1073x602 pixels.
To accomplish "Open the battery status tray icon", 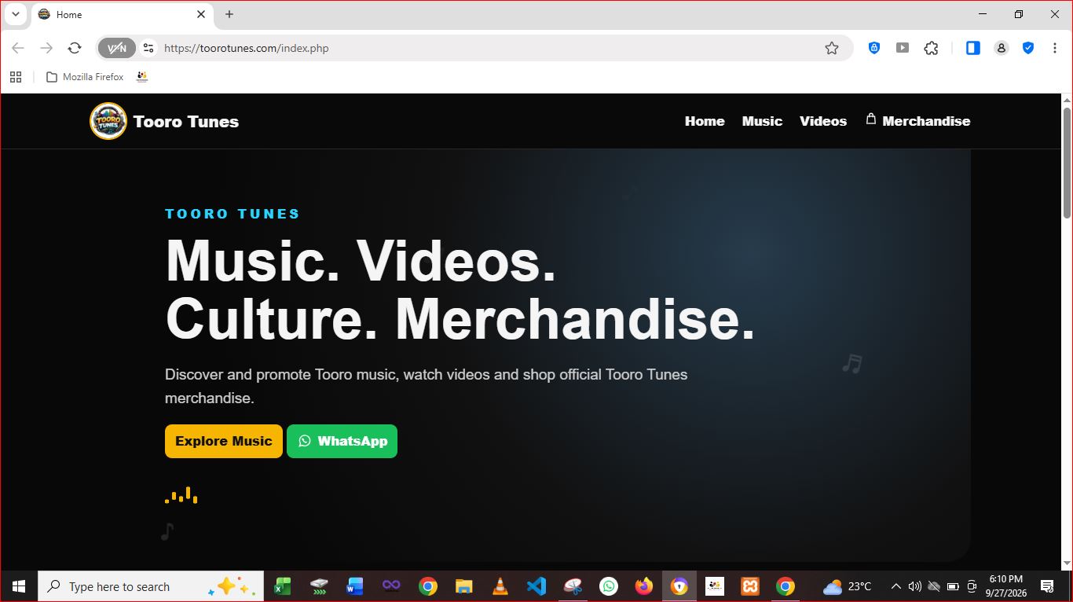I will click(953, 586).
